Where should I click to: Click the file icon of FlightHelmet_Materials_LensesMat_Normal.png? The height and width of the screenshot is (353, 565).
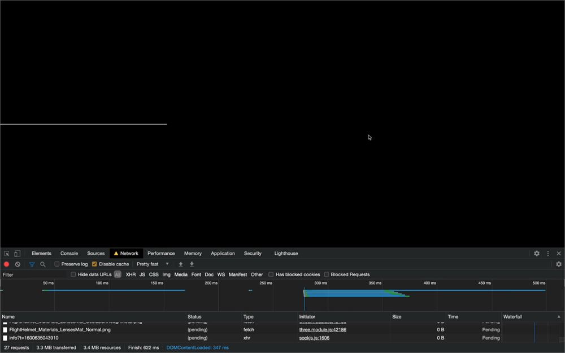click(x=5, y=330)
